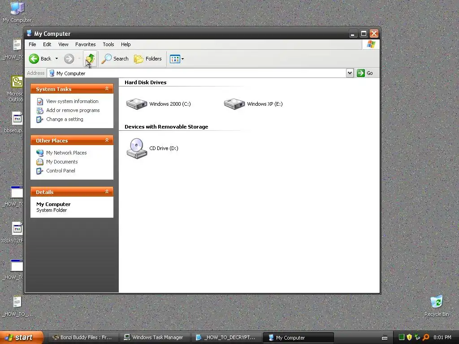The width and height of the screenshot is (459, 344).
Task: Open My Documents link
Action: click(62, 162)
